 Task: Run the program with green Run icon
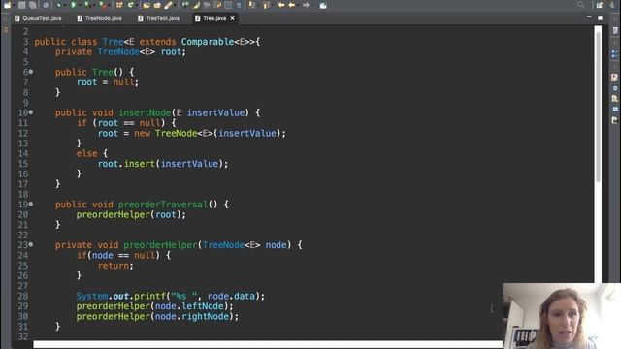73,5
